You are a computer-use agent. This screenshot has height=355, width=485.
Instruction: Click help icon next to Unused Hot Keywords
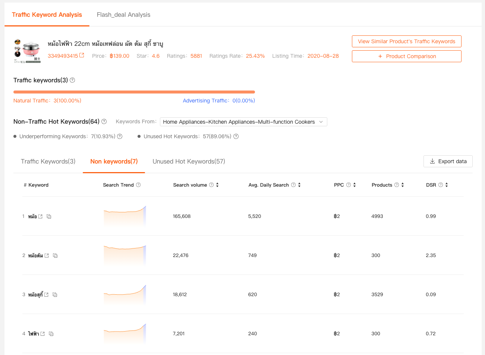pyautogui.click(x=236, y=136)
